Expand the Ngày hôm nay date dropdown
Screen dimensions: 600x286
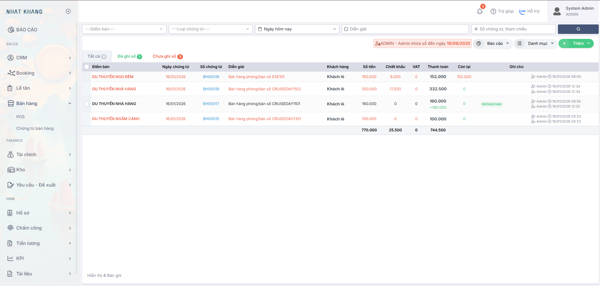[x=297, y=29]
